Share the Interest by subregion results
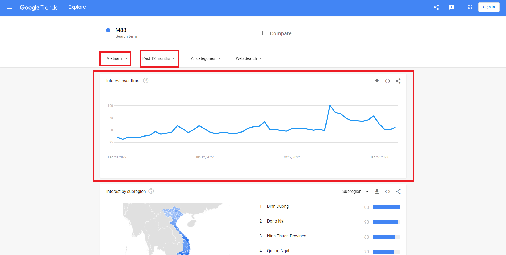 [398, 191]
